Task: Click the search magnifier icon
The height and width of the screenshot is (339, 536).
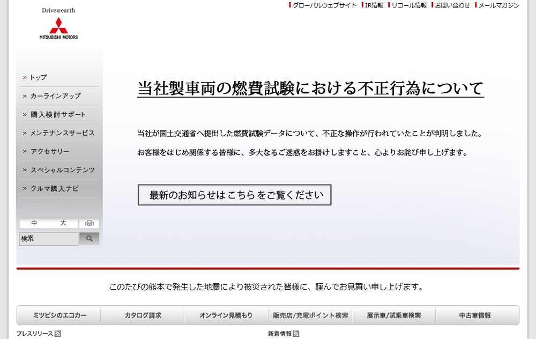Action: tap(88, 238)
